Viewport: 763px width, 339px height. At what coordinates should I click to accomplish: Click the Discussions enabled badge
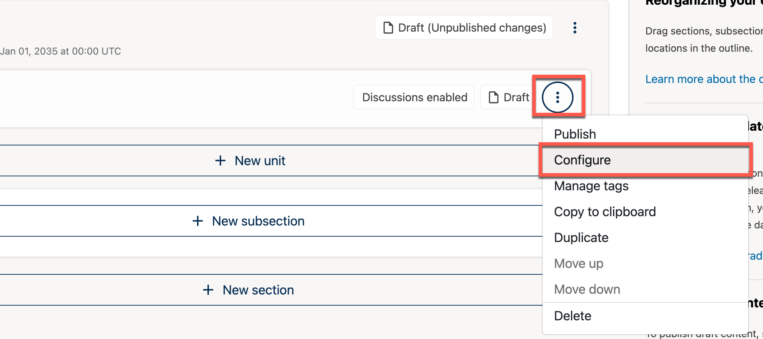click(x=414, y=97)
